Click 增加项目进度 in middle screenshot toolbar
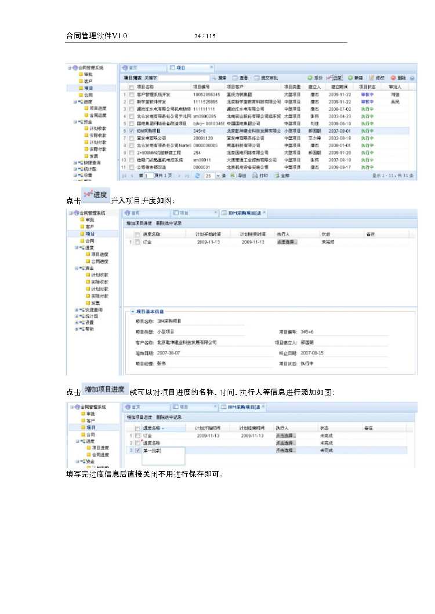The width and height of the screenshot is (435, 614). point(139,223)
